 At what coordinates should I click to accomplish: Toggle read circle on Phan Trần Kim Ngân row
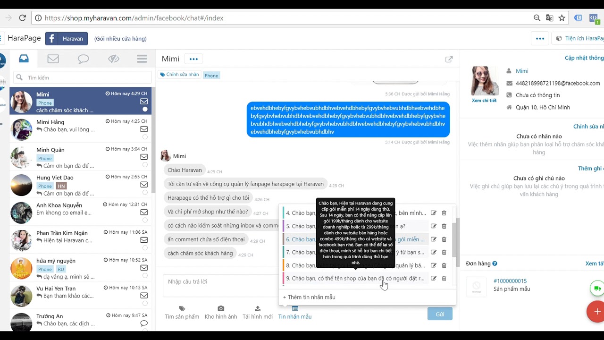pyautogui.click(x=145, y=248)
